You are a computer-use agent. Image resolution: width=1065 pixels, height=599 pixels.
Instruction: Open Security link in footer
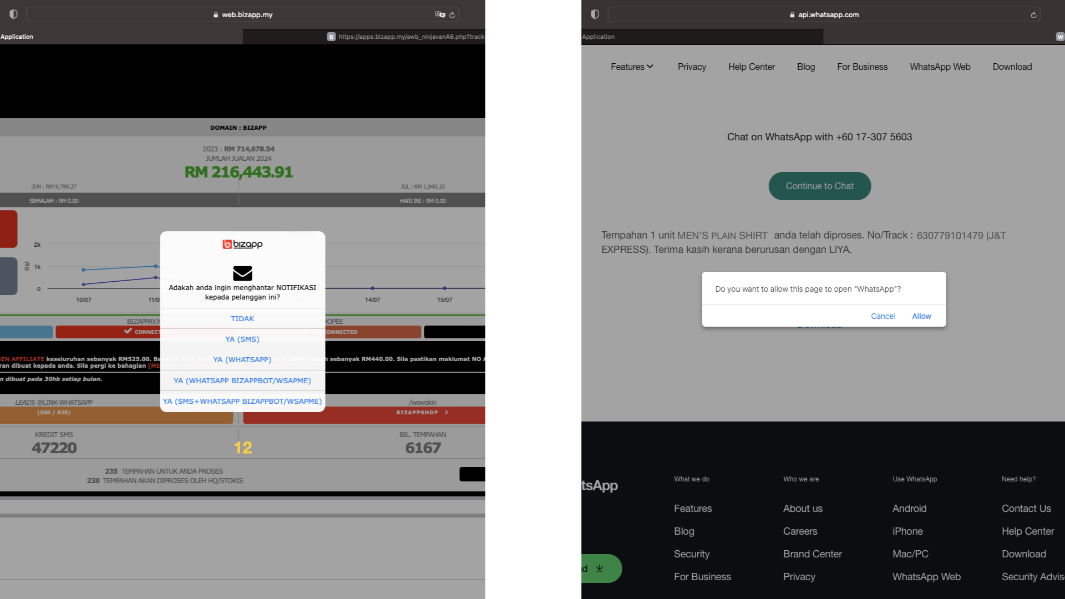point(692,554)
